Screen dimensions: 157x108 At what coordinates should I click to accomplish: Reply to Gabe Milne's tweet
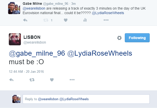pyautogui.click(x=25, y=20)
